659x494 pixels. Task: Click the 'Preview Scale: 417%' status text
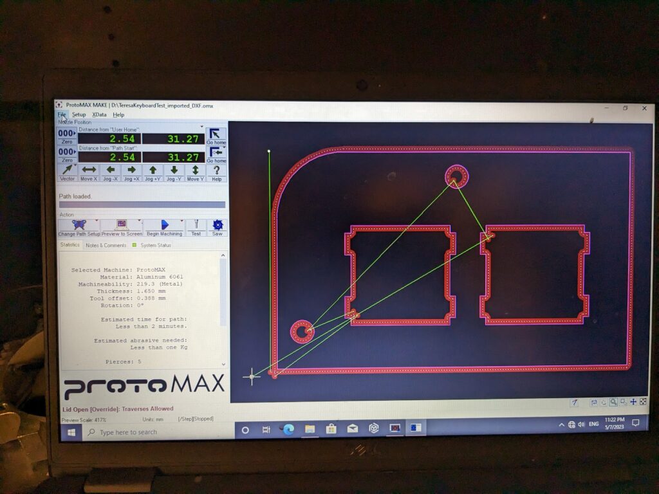point(84,419)
